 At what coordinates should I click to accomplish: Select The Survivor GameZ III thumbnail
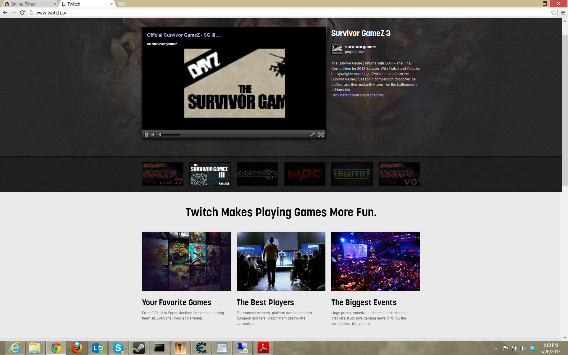[210, 174]
